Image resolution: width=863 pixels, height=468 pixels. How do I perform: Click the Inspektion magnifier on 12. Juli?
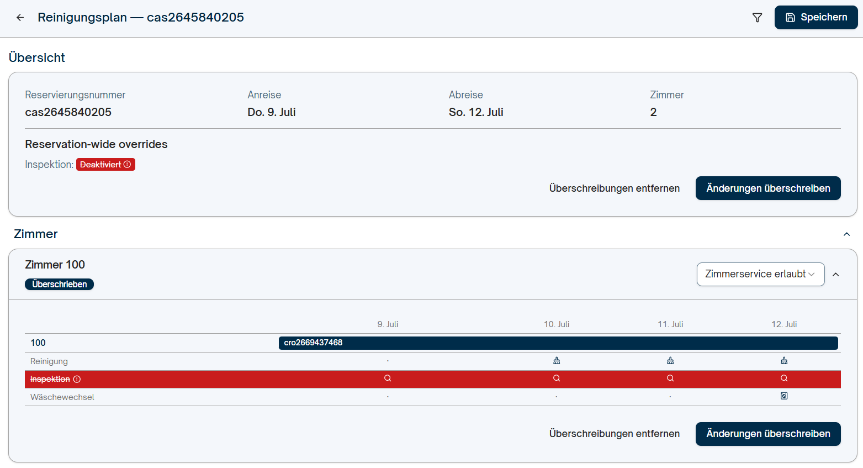[x=784, y=378]
